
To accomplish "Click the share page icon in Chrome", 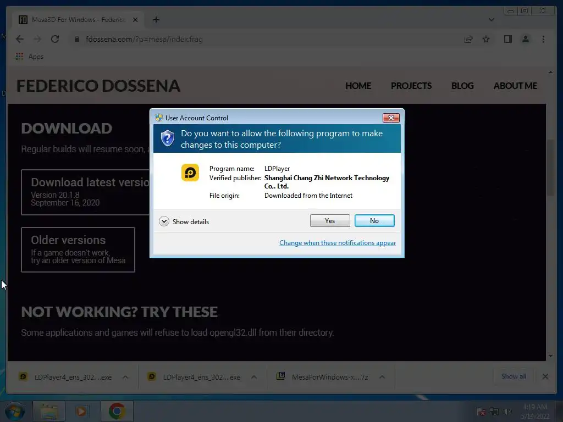I will click(468, 39).
